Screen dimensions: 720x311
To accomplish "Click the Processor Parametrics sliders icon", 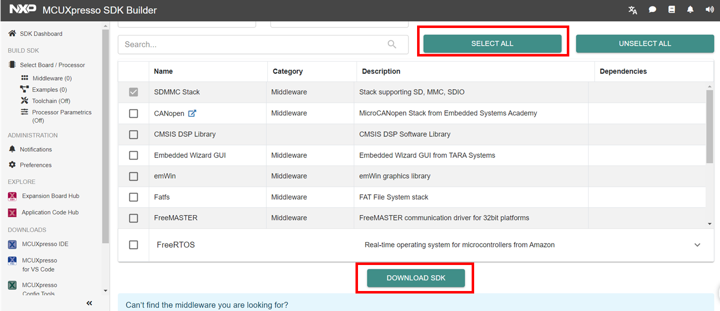I will pyautogui.click(x=24, y=112).
